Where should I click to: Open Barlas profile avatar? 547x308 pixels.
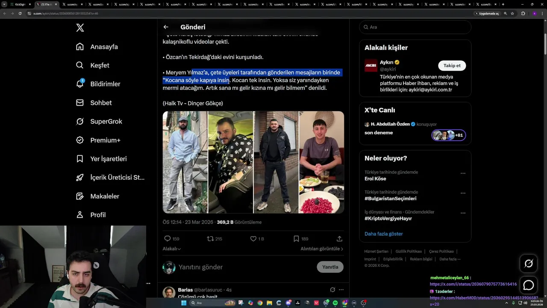[x=169, y=293]
